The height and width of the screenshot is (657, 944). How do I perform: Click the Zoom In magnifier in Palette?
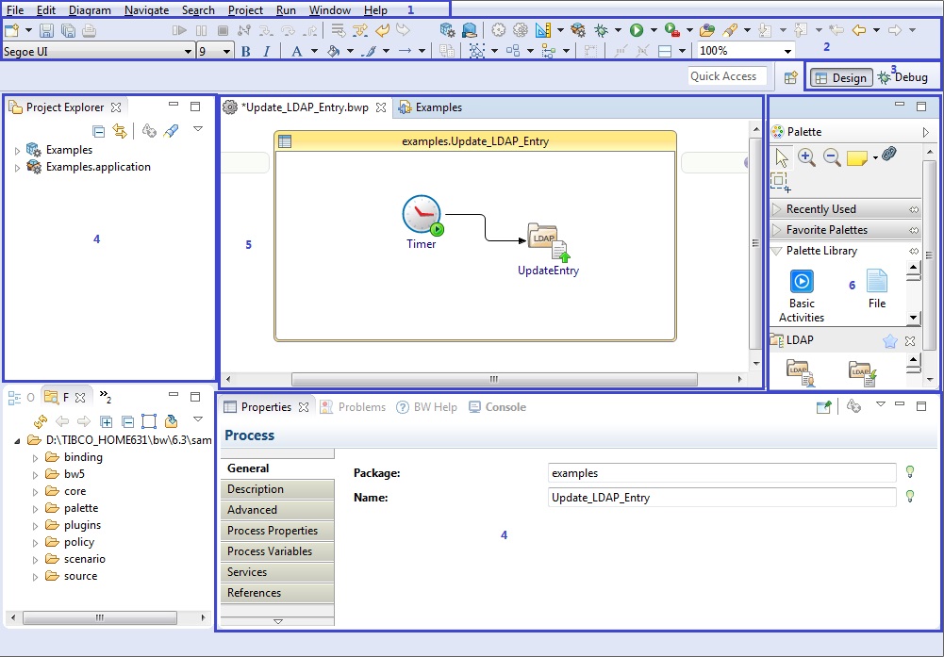806,157
